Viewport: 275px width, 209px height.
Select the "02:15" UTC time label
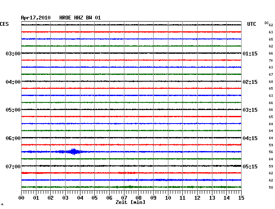pyautogui.click(x=250, y=82)
